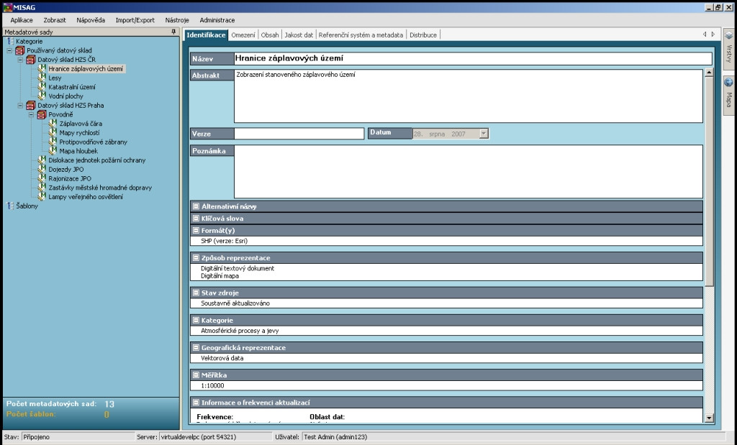Click the metadata icon beside Mapy rychlostí

point(53,132)
